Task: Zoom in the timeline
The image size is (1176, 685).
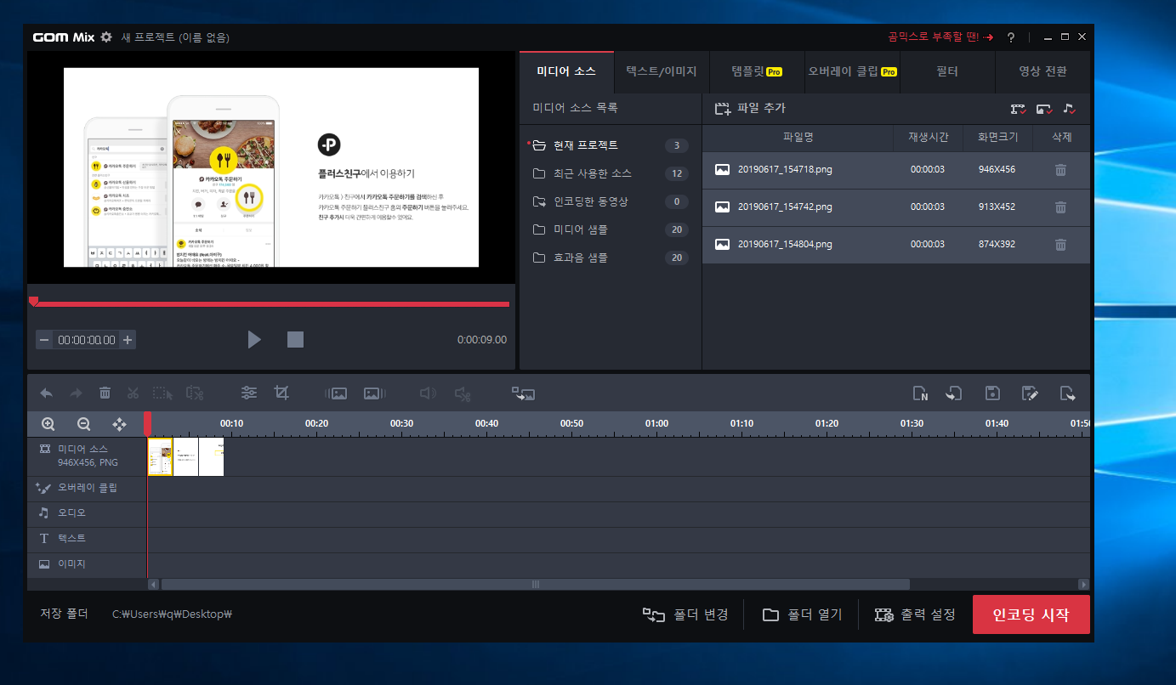Action: pos(48,424)
